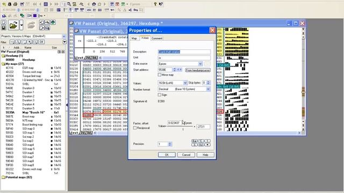The height and width of the screenshot is (193, 344).
Task: Select Text tab at Hexdump window bottom
Action: pos(74,132)
